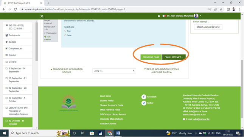Image resolution: width=244 pixels, height=137 pixels.
Task: Open the Twitter icon in footer
Action: (x=144, y=103)
